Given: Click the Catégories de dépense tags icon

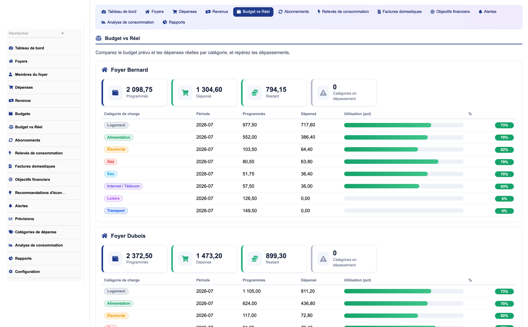Looking at the screenshot, I should tap(11, 232).
